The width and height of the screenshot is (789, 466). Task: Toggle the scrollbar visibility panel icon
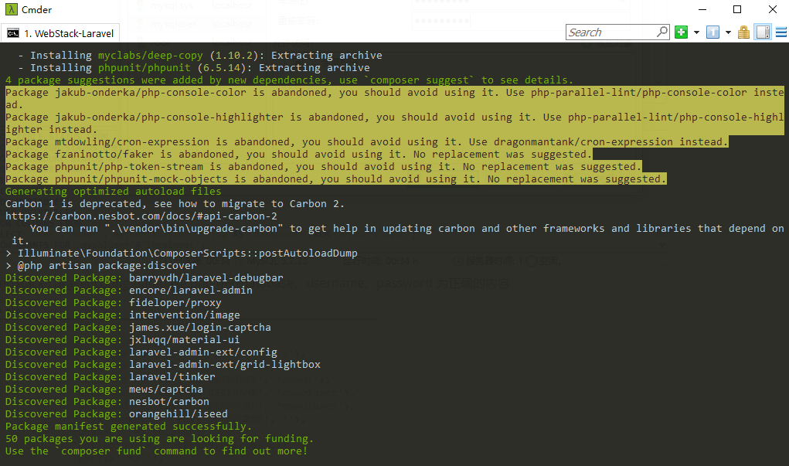tap(763, 32)
